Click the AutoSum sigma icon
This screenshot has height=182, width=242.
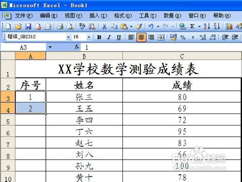click(192, 26)
